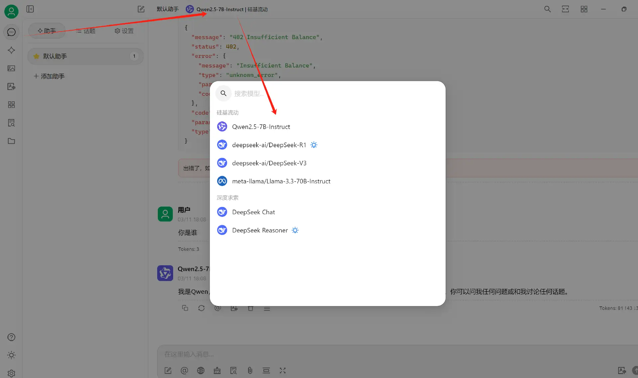Choose Qwen2.5-7B-Instruct model
Screen dimensions: 638x378
tap(328, 127)
